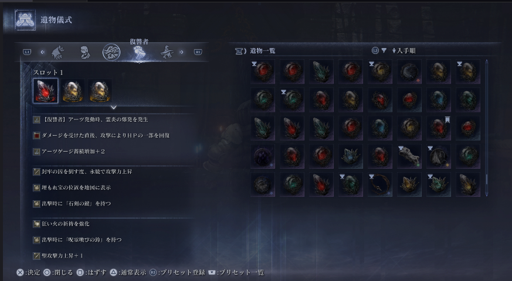Viewport: 512px width, 281px height.
Task: Switch to next character with right double-chevron
Action: tap(182, 52)
